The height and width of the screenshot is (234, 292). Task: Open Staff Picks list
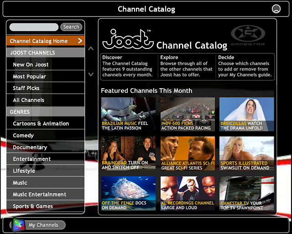tap(46, 88)
